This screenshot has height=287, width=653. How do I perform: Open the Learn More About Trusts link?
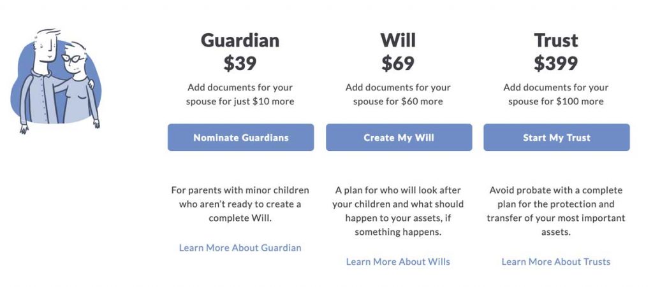556,262
